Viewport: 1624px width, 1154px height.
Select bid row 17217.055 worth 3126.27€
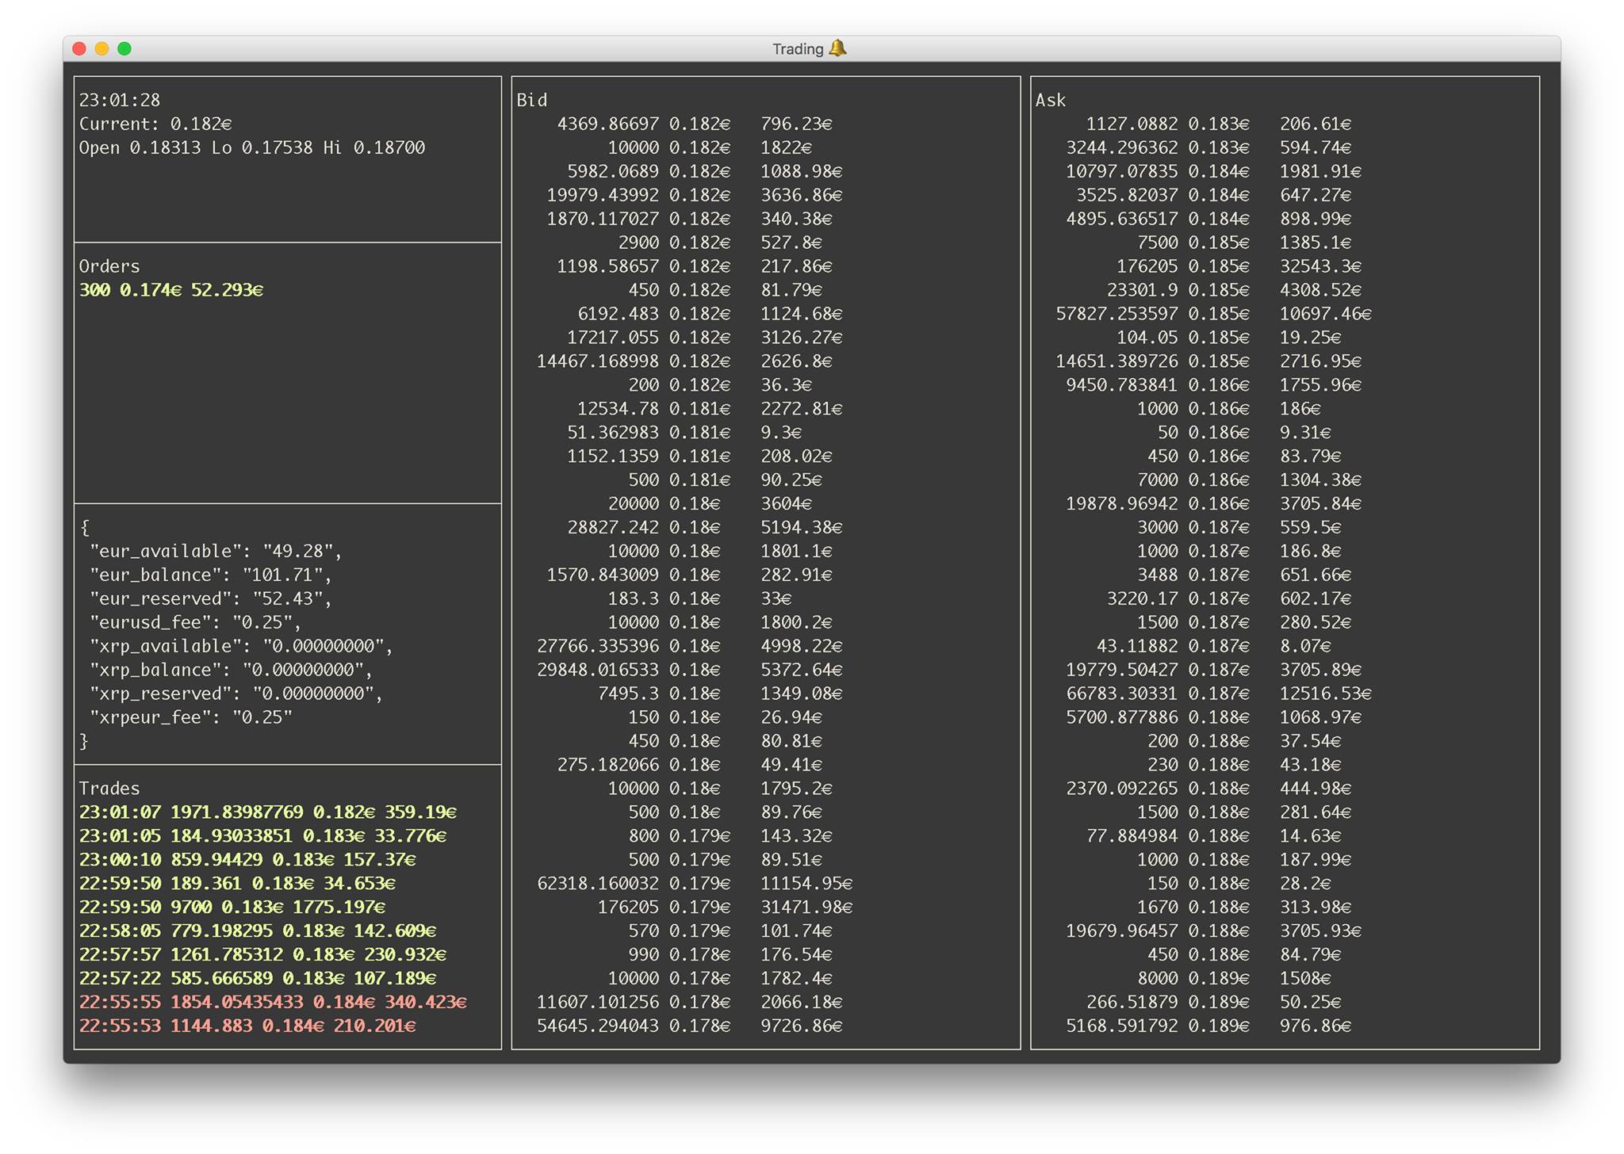click(705, 338)
